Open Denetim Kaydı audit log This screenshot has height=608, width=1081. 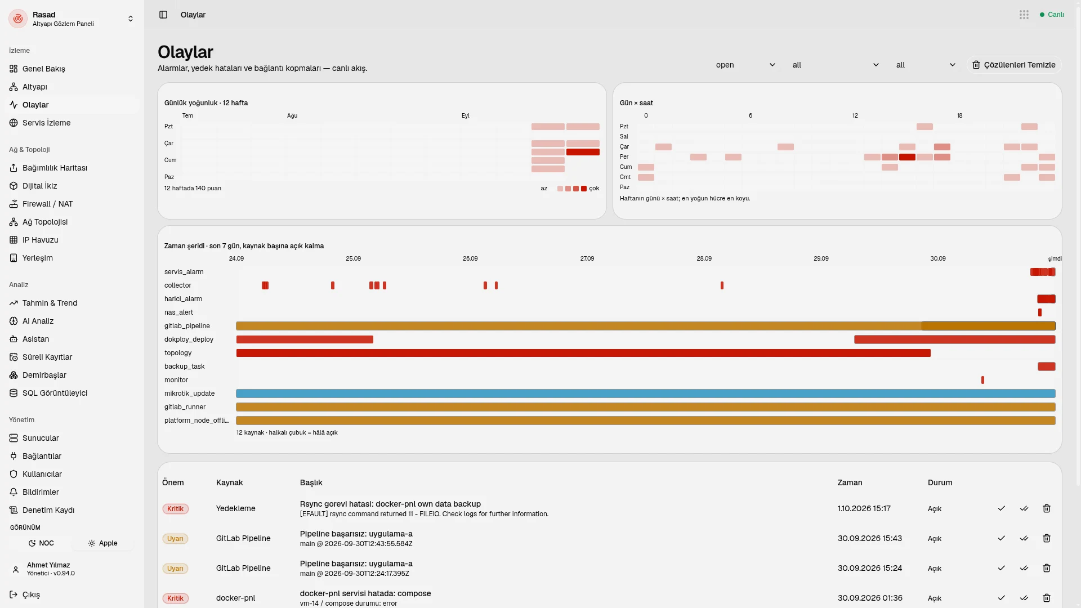coord(72,510)
